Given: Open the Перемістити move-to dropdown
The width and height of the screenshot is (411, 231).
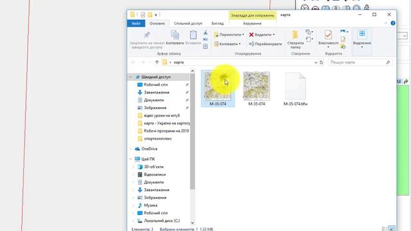Looking at the screenshot, I should coord(229,35).
